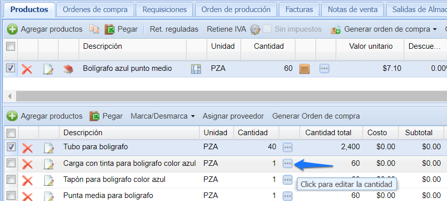Viewport: 447px width, 201px height.
Task: Click the grid icon beside the Bolígrafo description
Action: [x=196, y=69]
